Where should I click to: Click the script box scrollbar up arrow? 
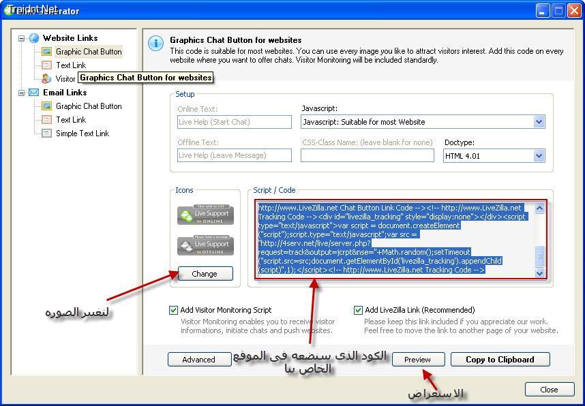click(539, 208)
